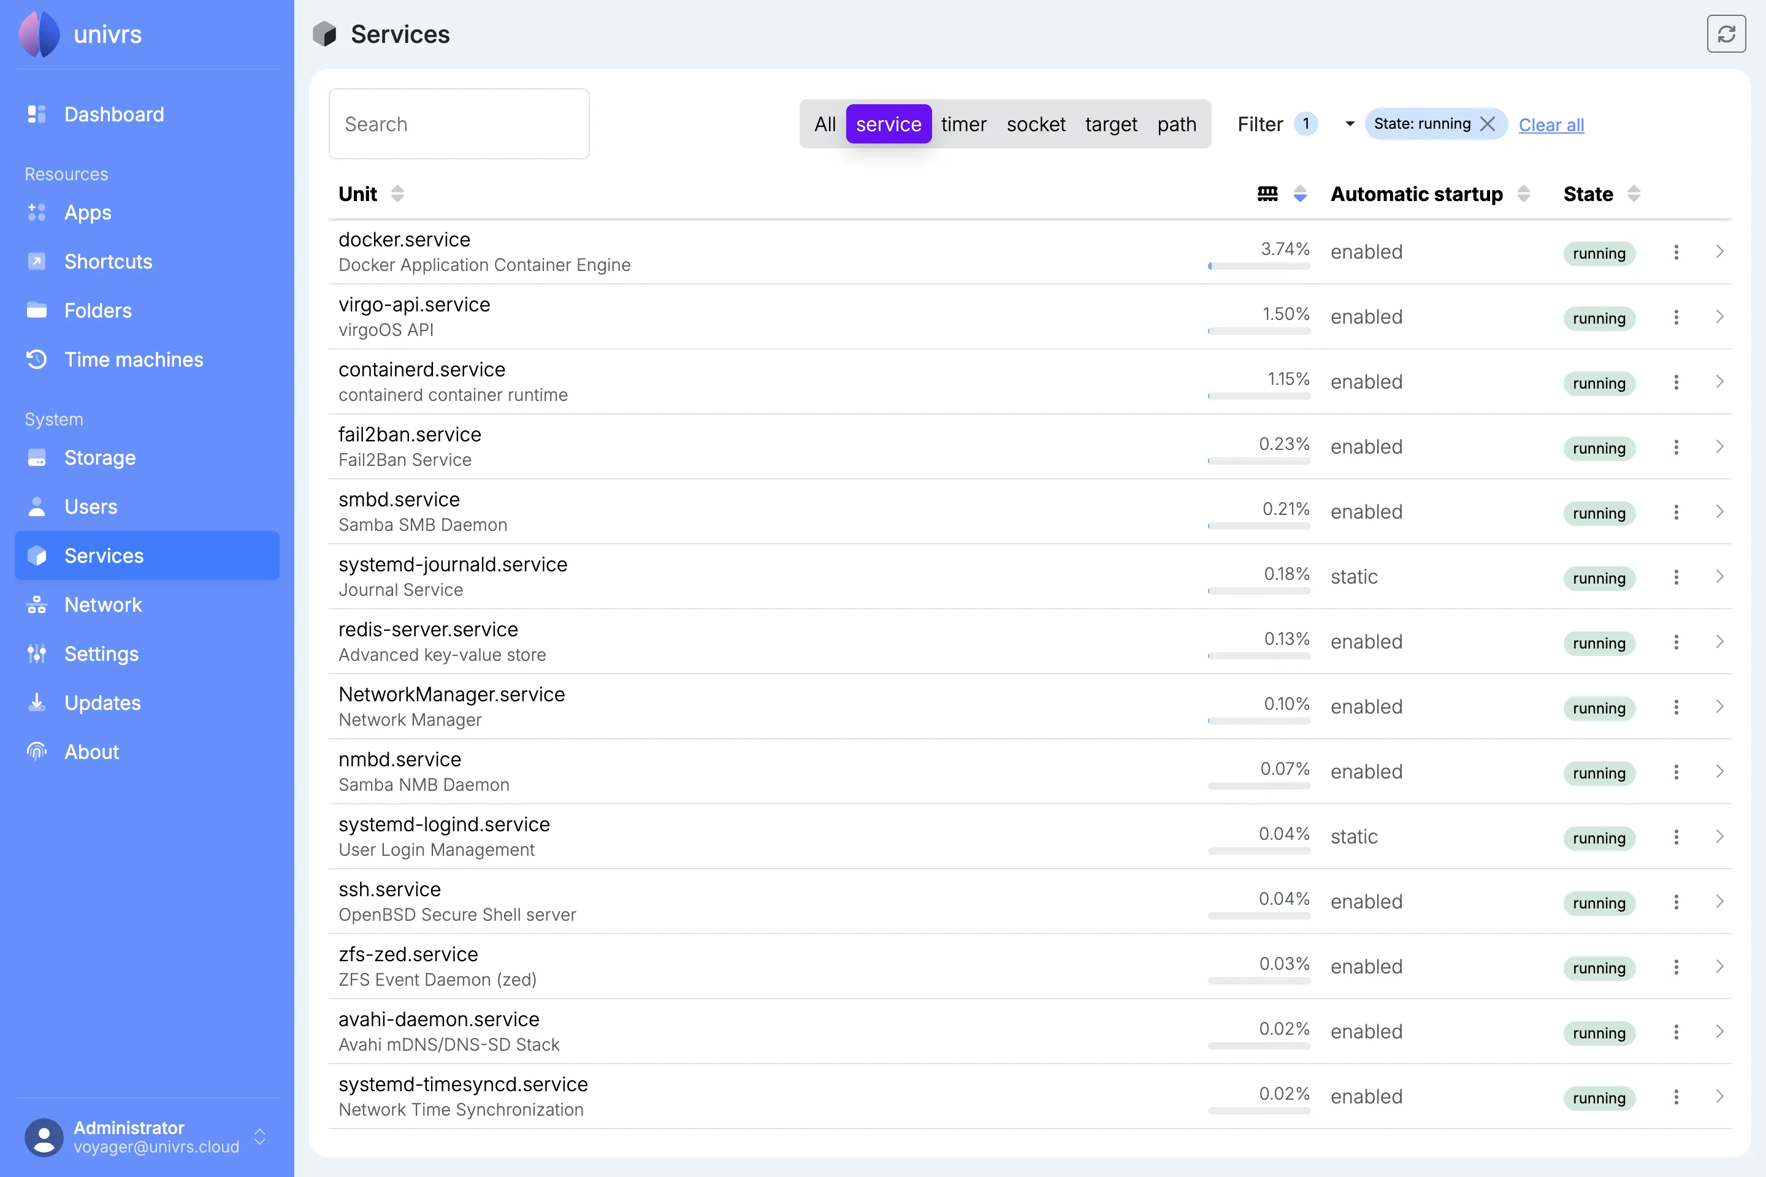Select the service unit type tab
This screenshot has height=1177, width=1766.
tap(889, 124)
